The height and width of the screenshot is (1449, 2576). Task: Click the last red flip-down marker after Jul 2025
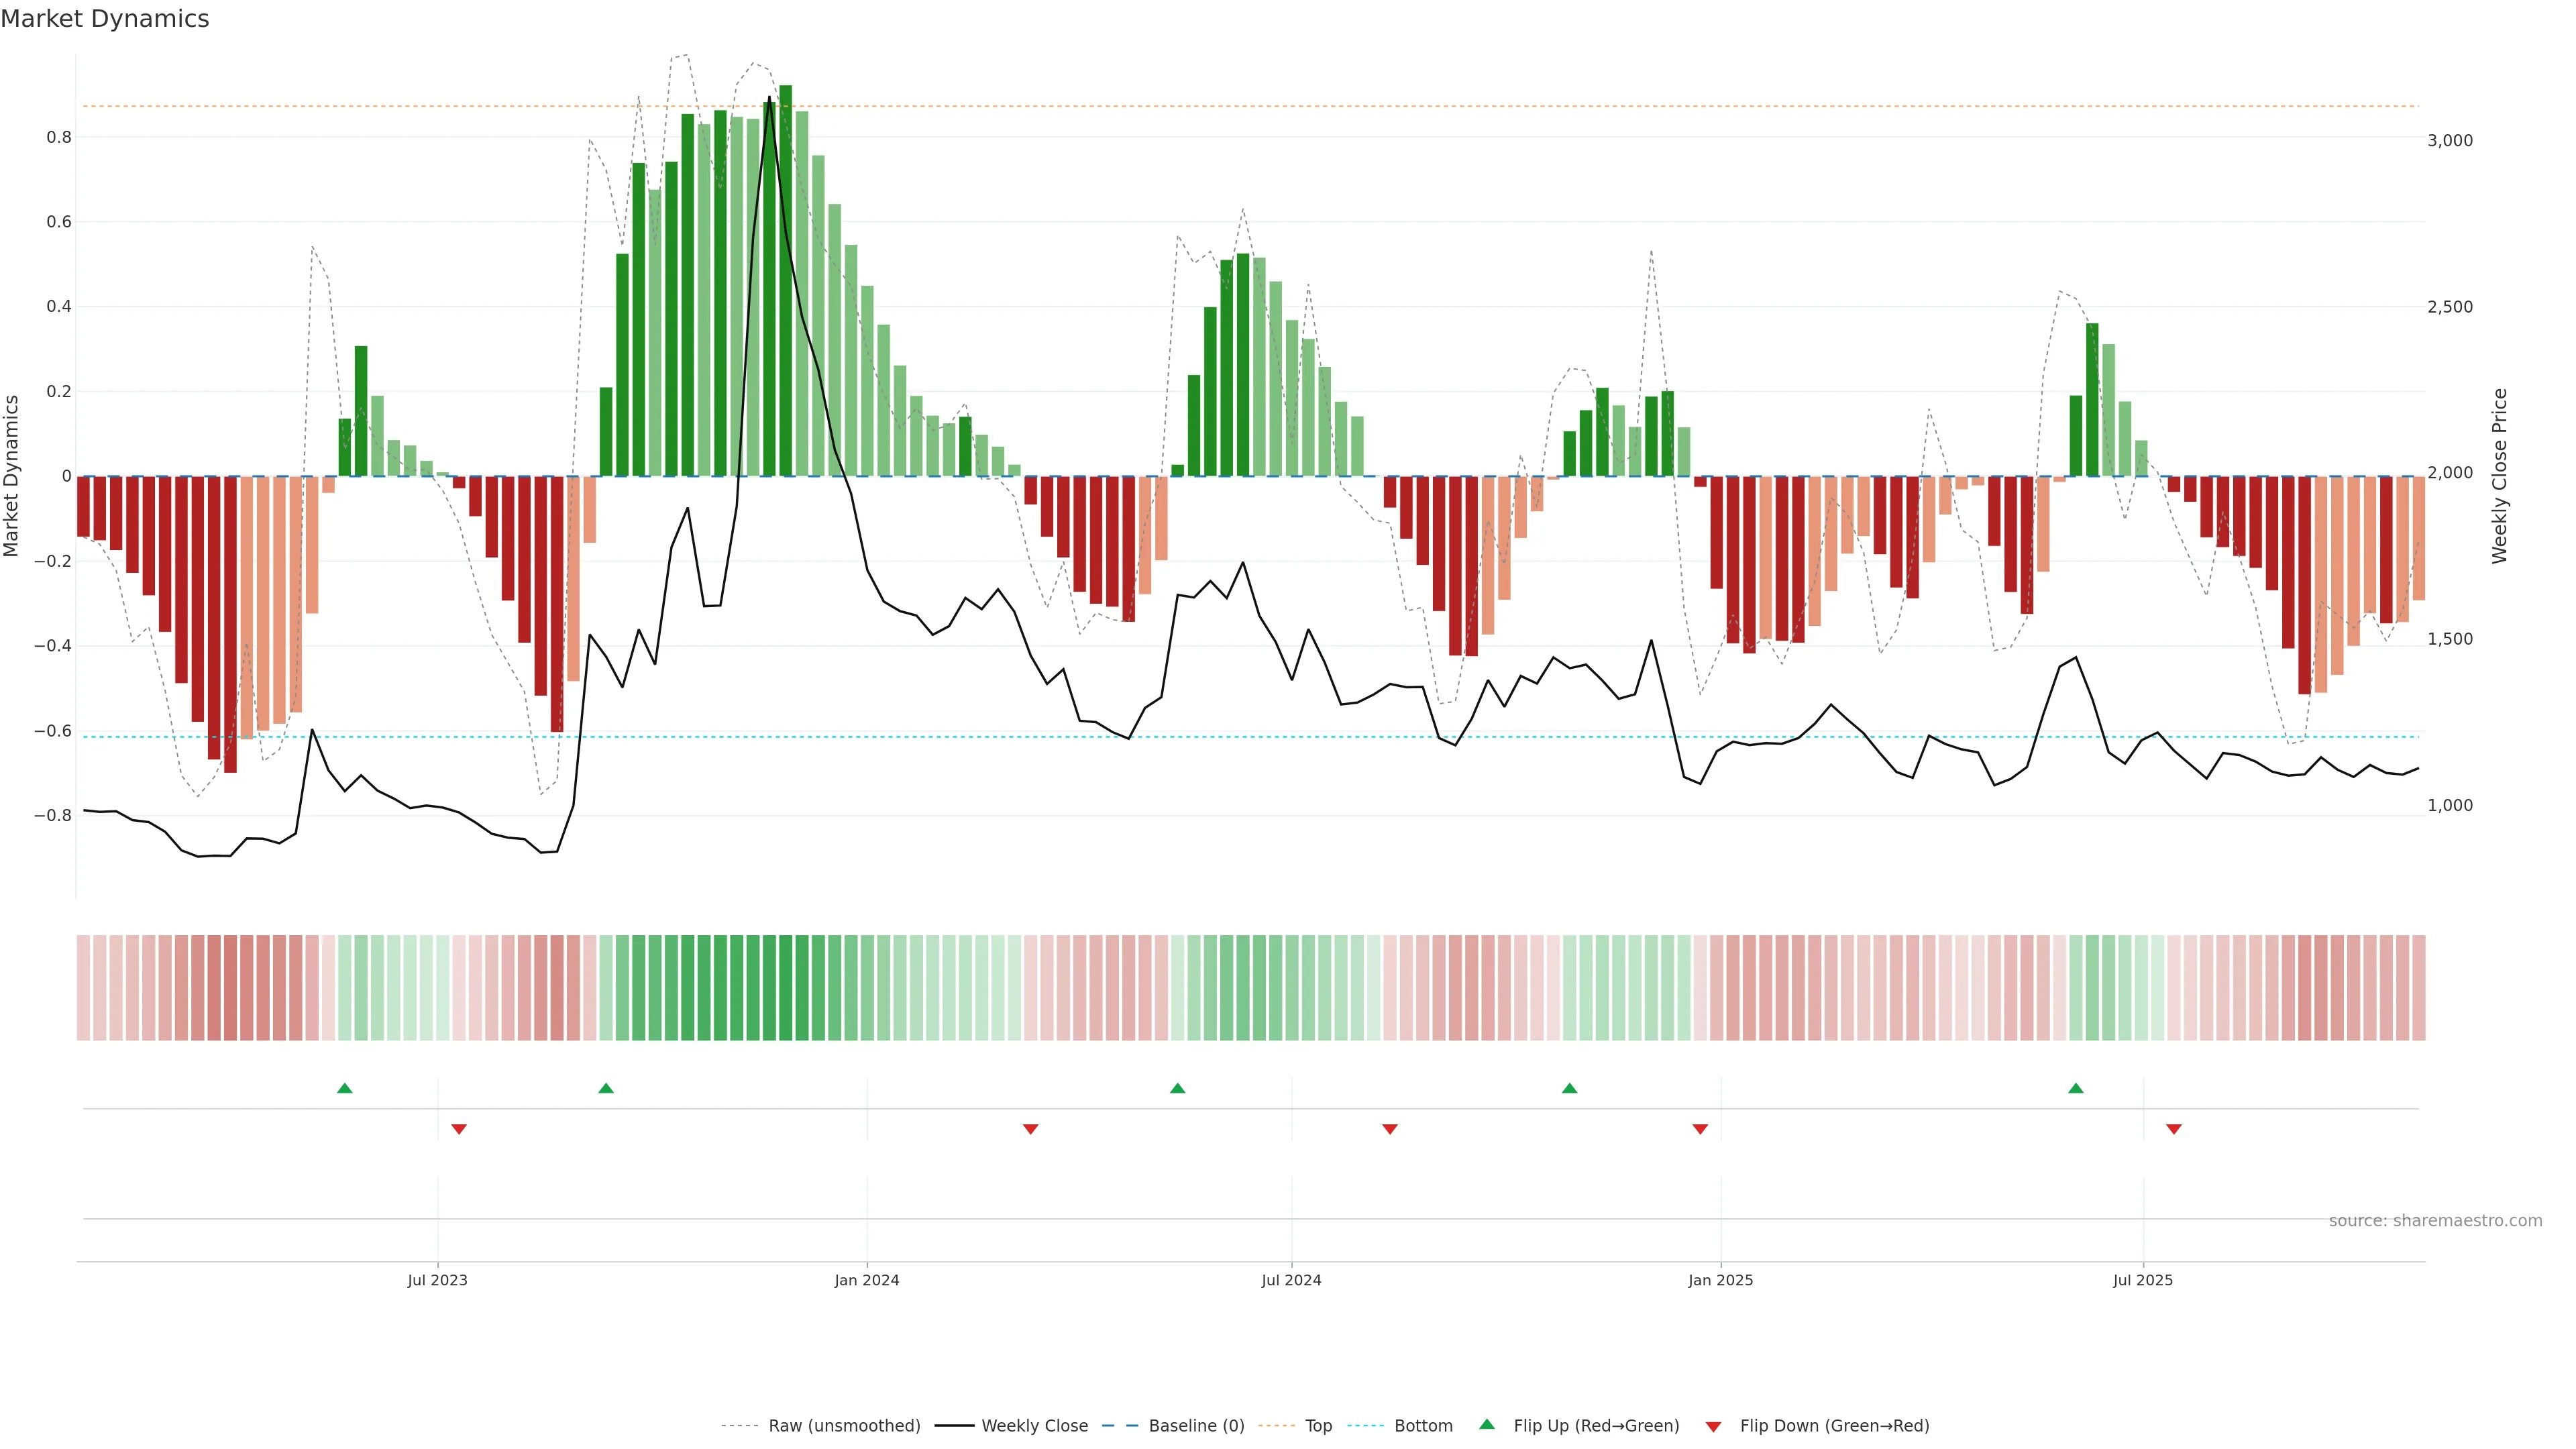[x=2174, y=1129]
